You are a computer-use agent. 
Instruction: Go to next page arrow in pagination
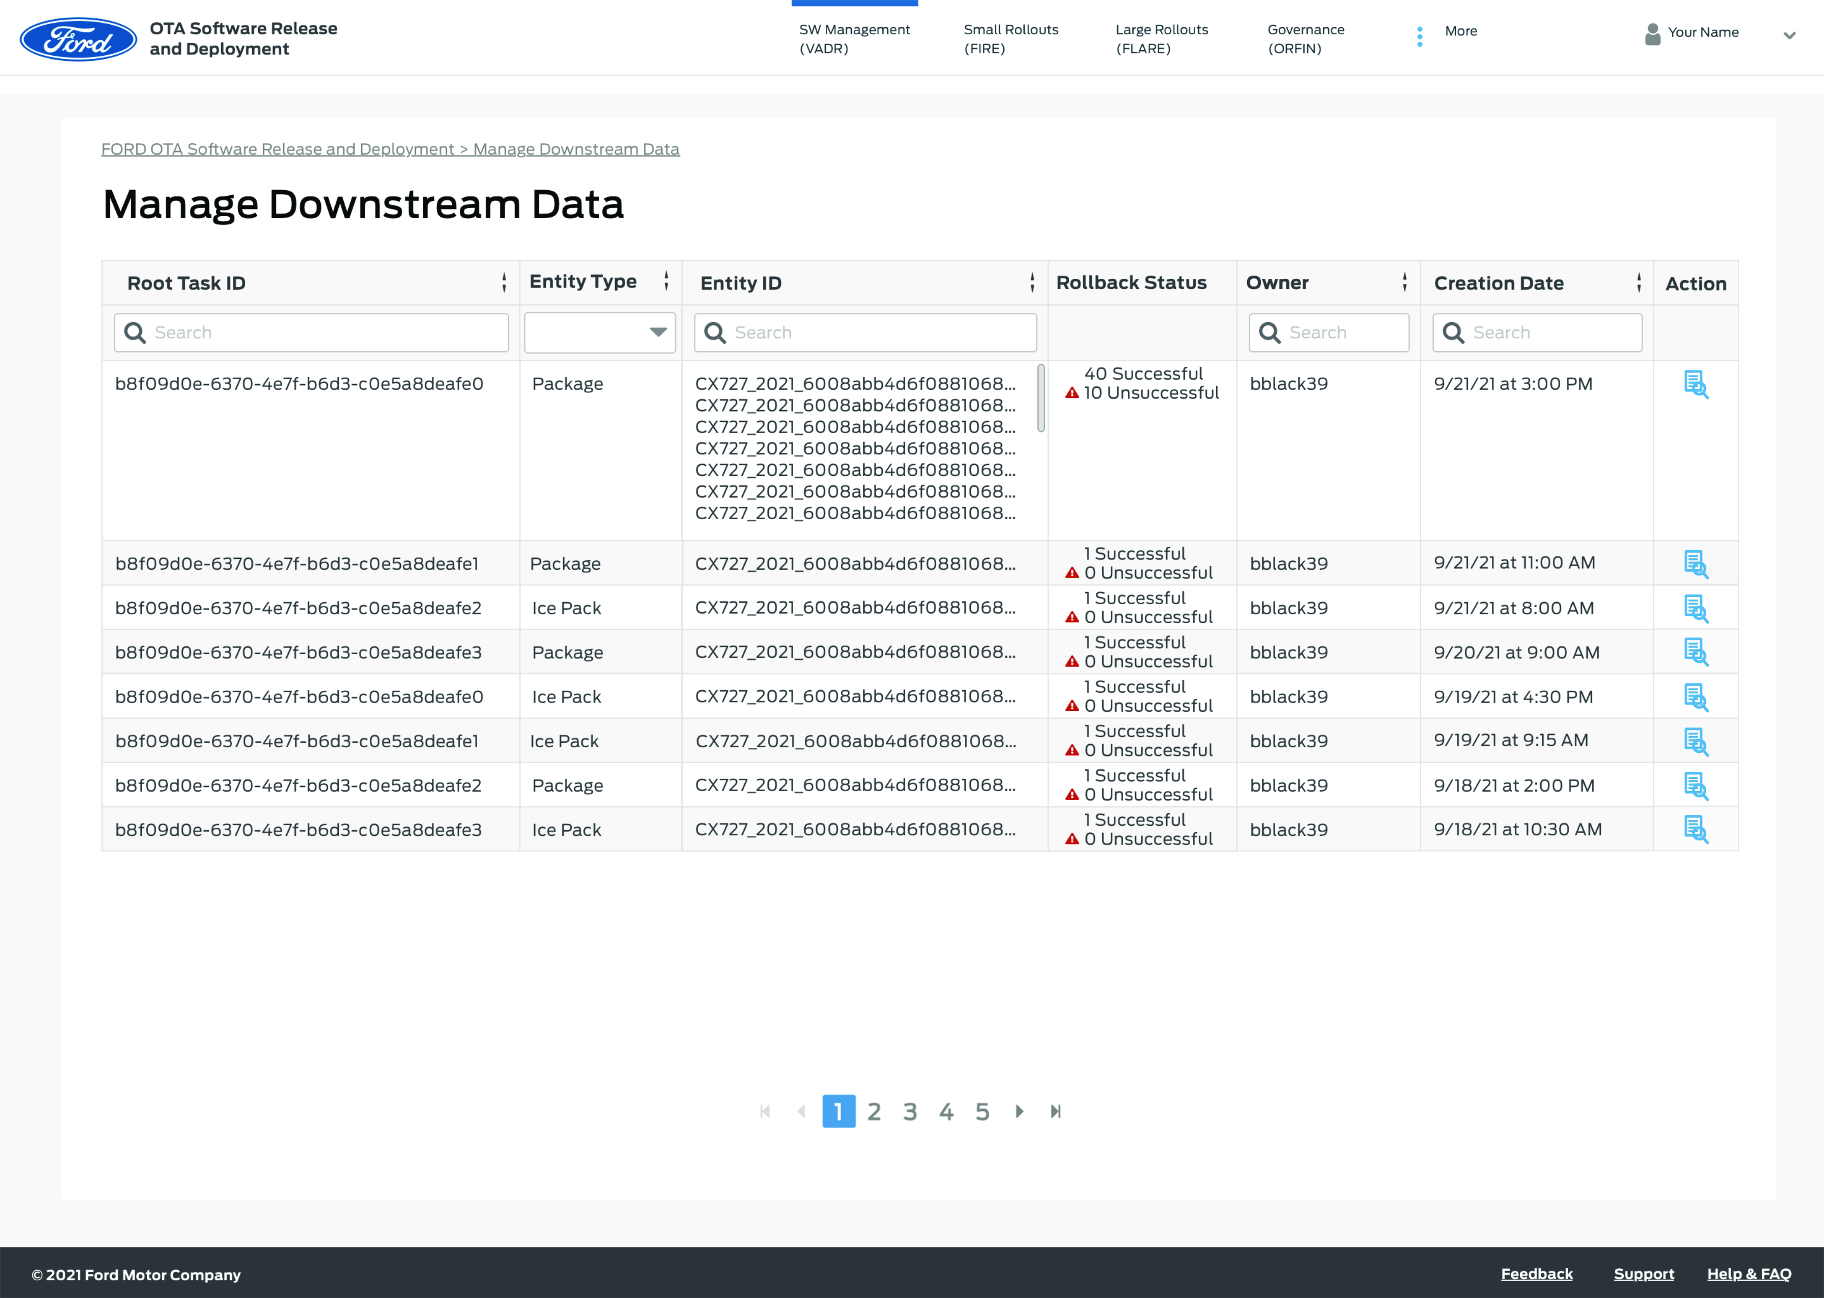click(1019, 1111)
